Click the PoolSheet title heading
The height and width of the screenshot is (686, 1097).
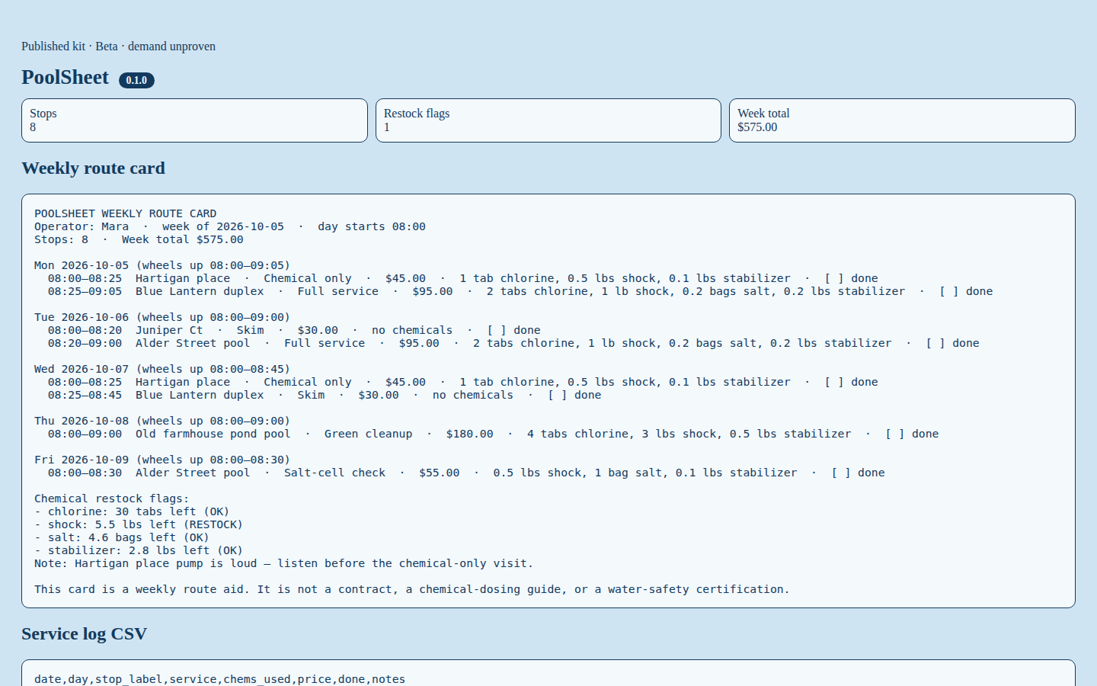click(x=66, y=78)
